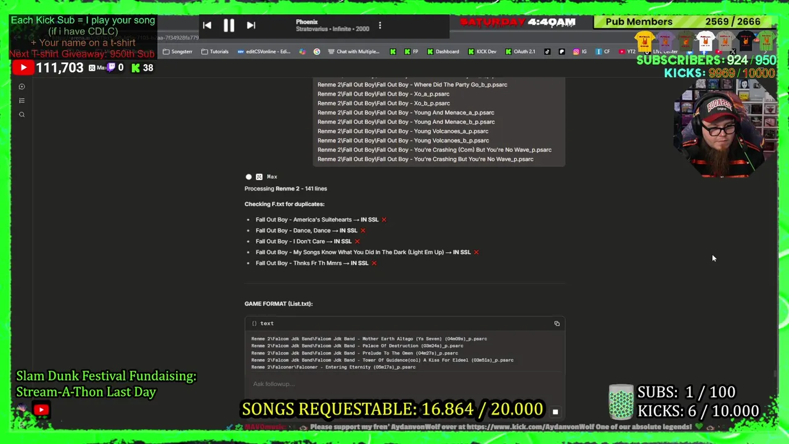Click the red X after Dance, Dance
This screenshot has width=789, height=444.
tap(362, 231)
